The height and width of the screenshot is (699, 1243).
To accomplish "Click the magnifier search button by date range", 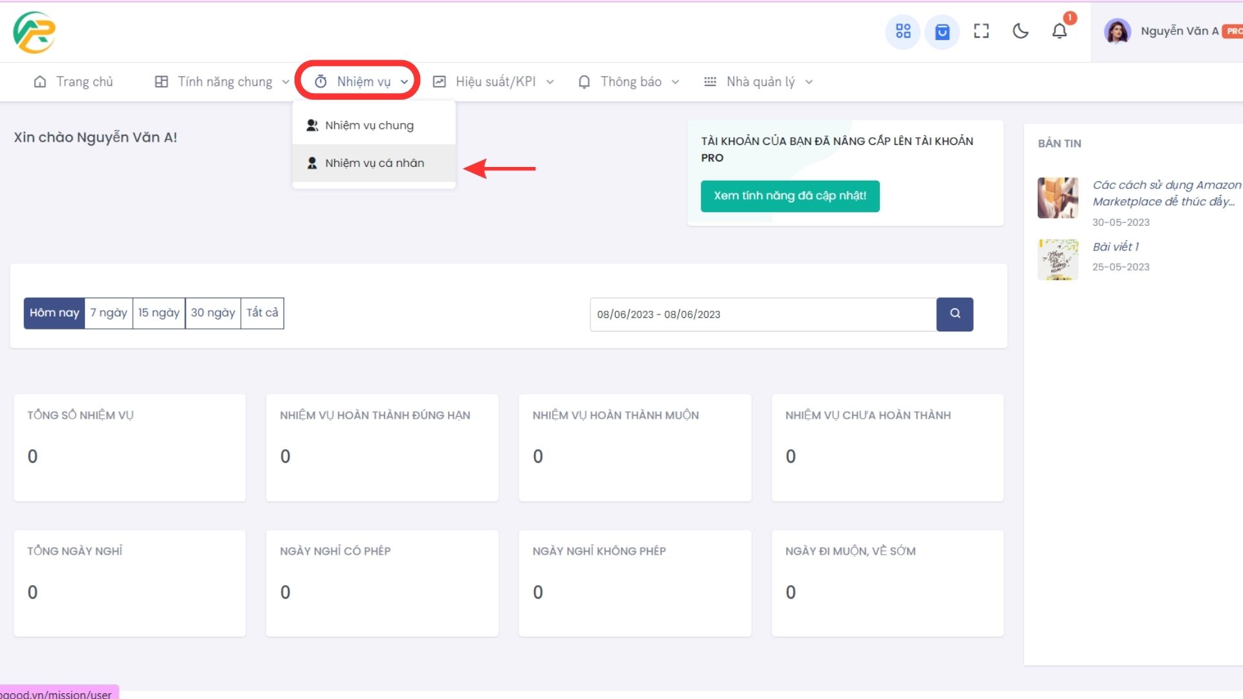I will click(x=955, y=314).
